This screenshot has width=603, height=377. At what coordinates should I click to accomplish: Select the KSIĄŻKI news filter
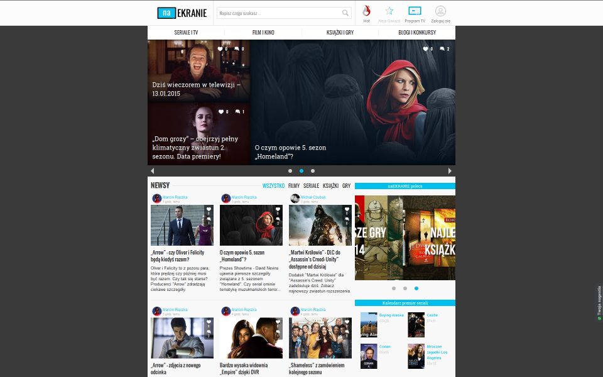(x=331, y=186)
